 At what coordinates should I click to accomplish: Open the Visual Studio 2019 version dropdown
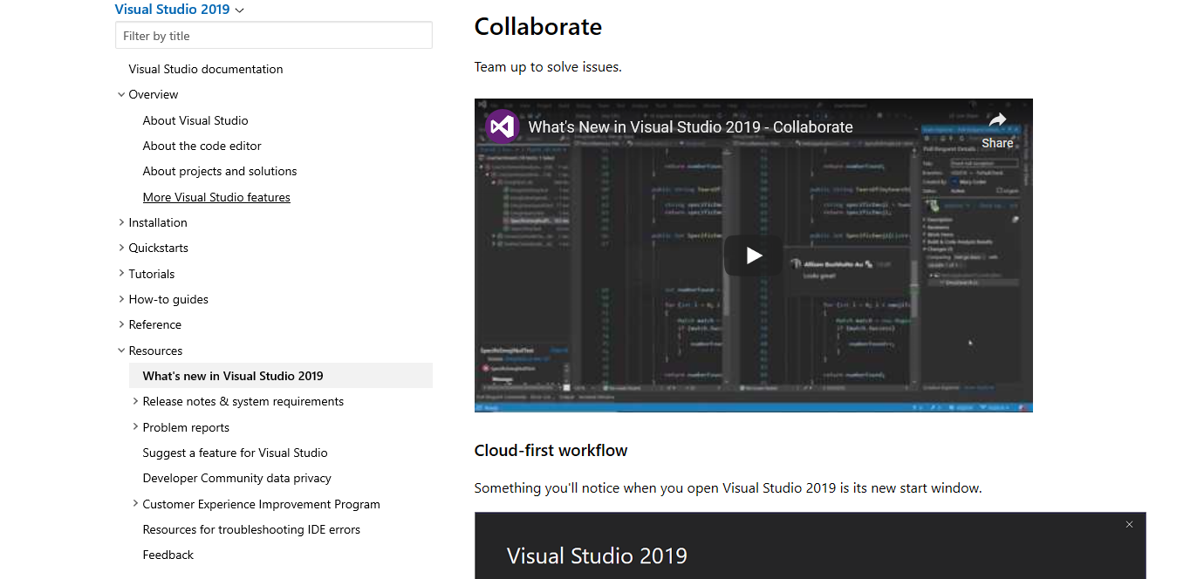[179, 10]
